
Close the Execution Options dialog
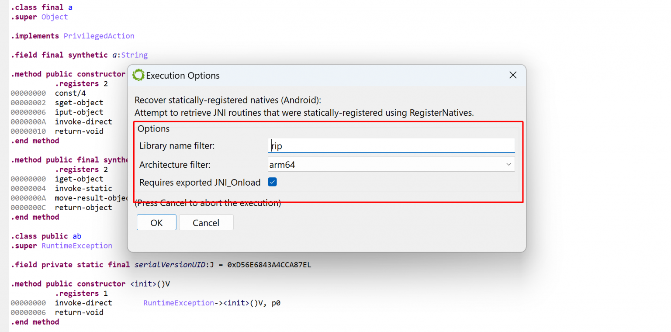point(512,75)
